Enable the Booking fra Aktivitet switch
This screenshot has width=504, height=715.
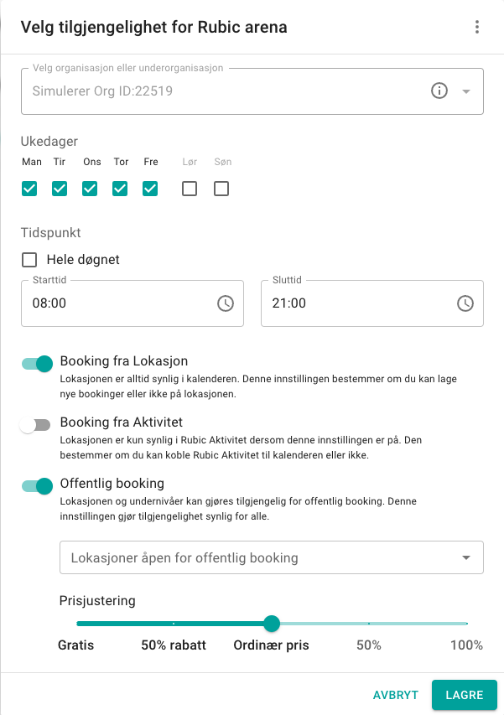coord(35,425)
